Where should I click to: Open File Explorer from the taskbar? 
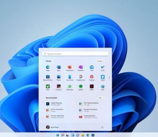pos(83,135)
